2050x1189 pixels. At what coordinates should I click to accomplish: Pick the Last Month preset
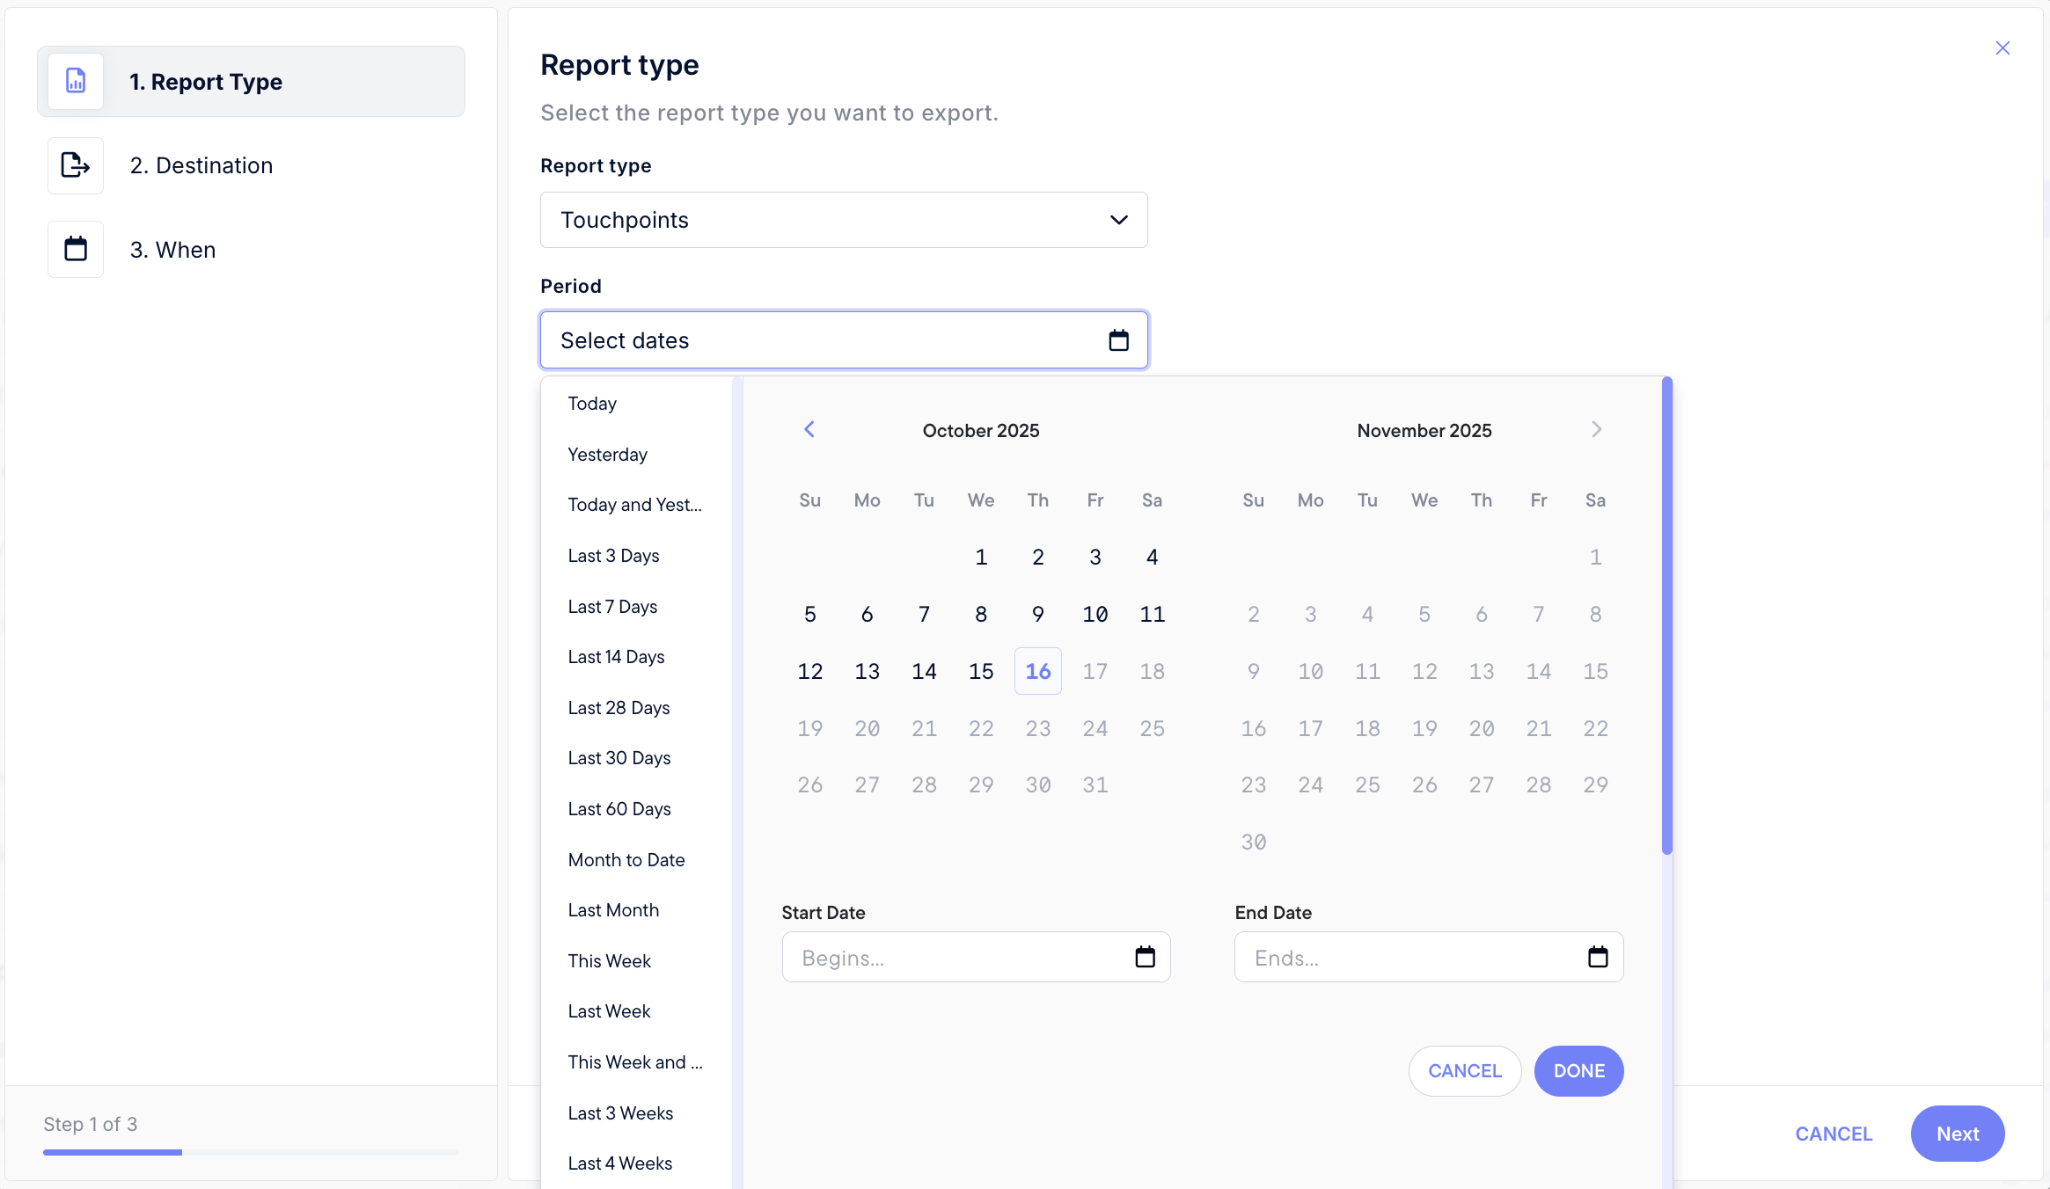pyautogui.click(x=613, y=910)
